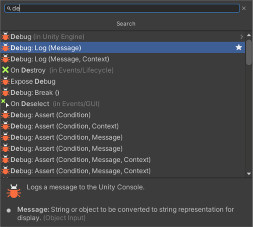Image resolution: width=253 pixels, height=227 pixels.
Task: Click the scrollbar down arrow
Action: [249, 173]
